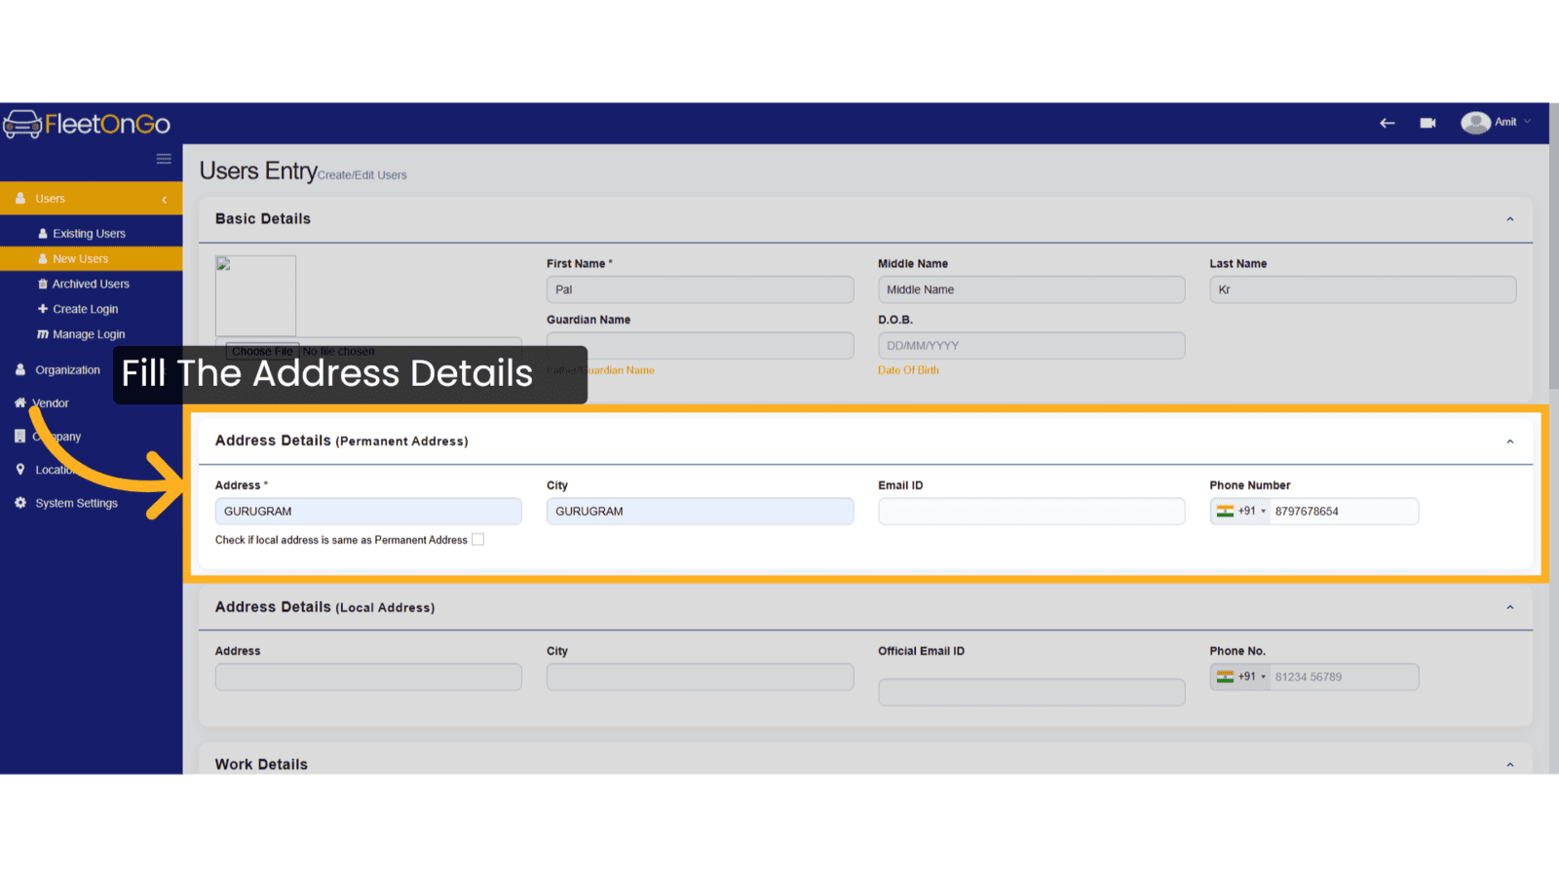Collapse the Permanent Address section
The width and height of the screenshot is (1559, 877).
[x=1510, y=441]
